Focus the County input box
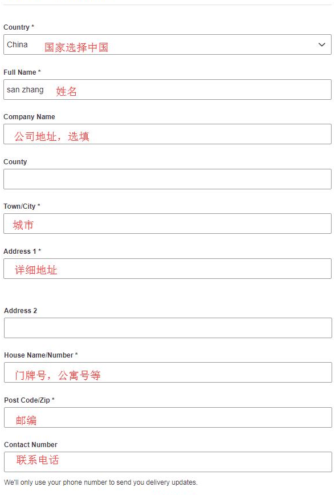 (x=167, y=178)
